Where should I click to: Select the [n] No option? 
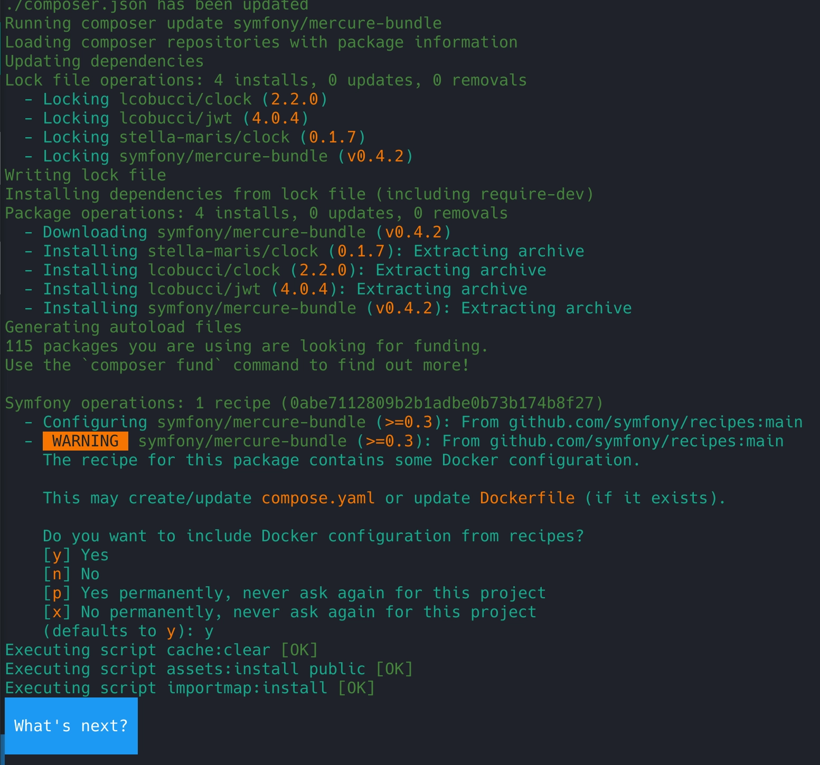(71, 574)
